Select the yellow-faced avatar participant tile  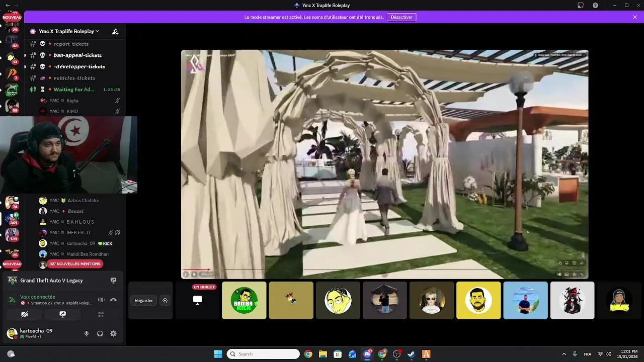pos(338,300)
